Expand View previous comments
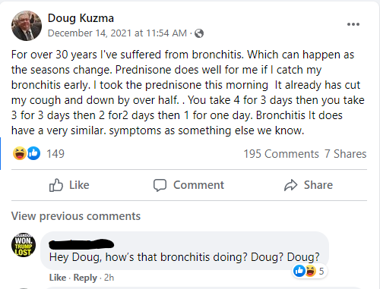The image size is (380, 289). click(x=76, y=216)
